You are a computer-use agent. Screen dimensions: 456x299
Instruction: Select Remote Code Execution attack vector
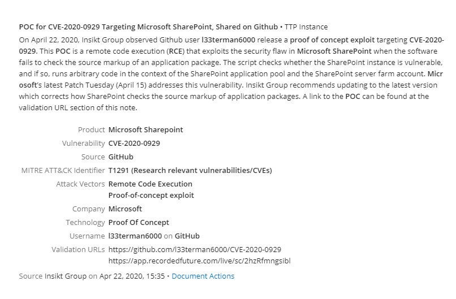pos(150,184)
